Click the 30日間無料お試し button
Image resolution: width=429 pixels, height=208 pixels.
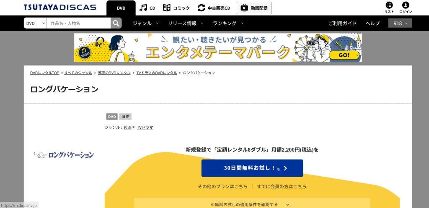point(252,168)
